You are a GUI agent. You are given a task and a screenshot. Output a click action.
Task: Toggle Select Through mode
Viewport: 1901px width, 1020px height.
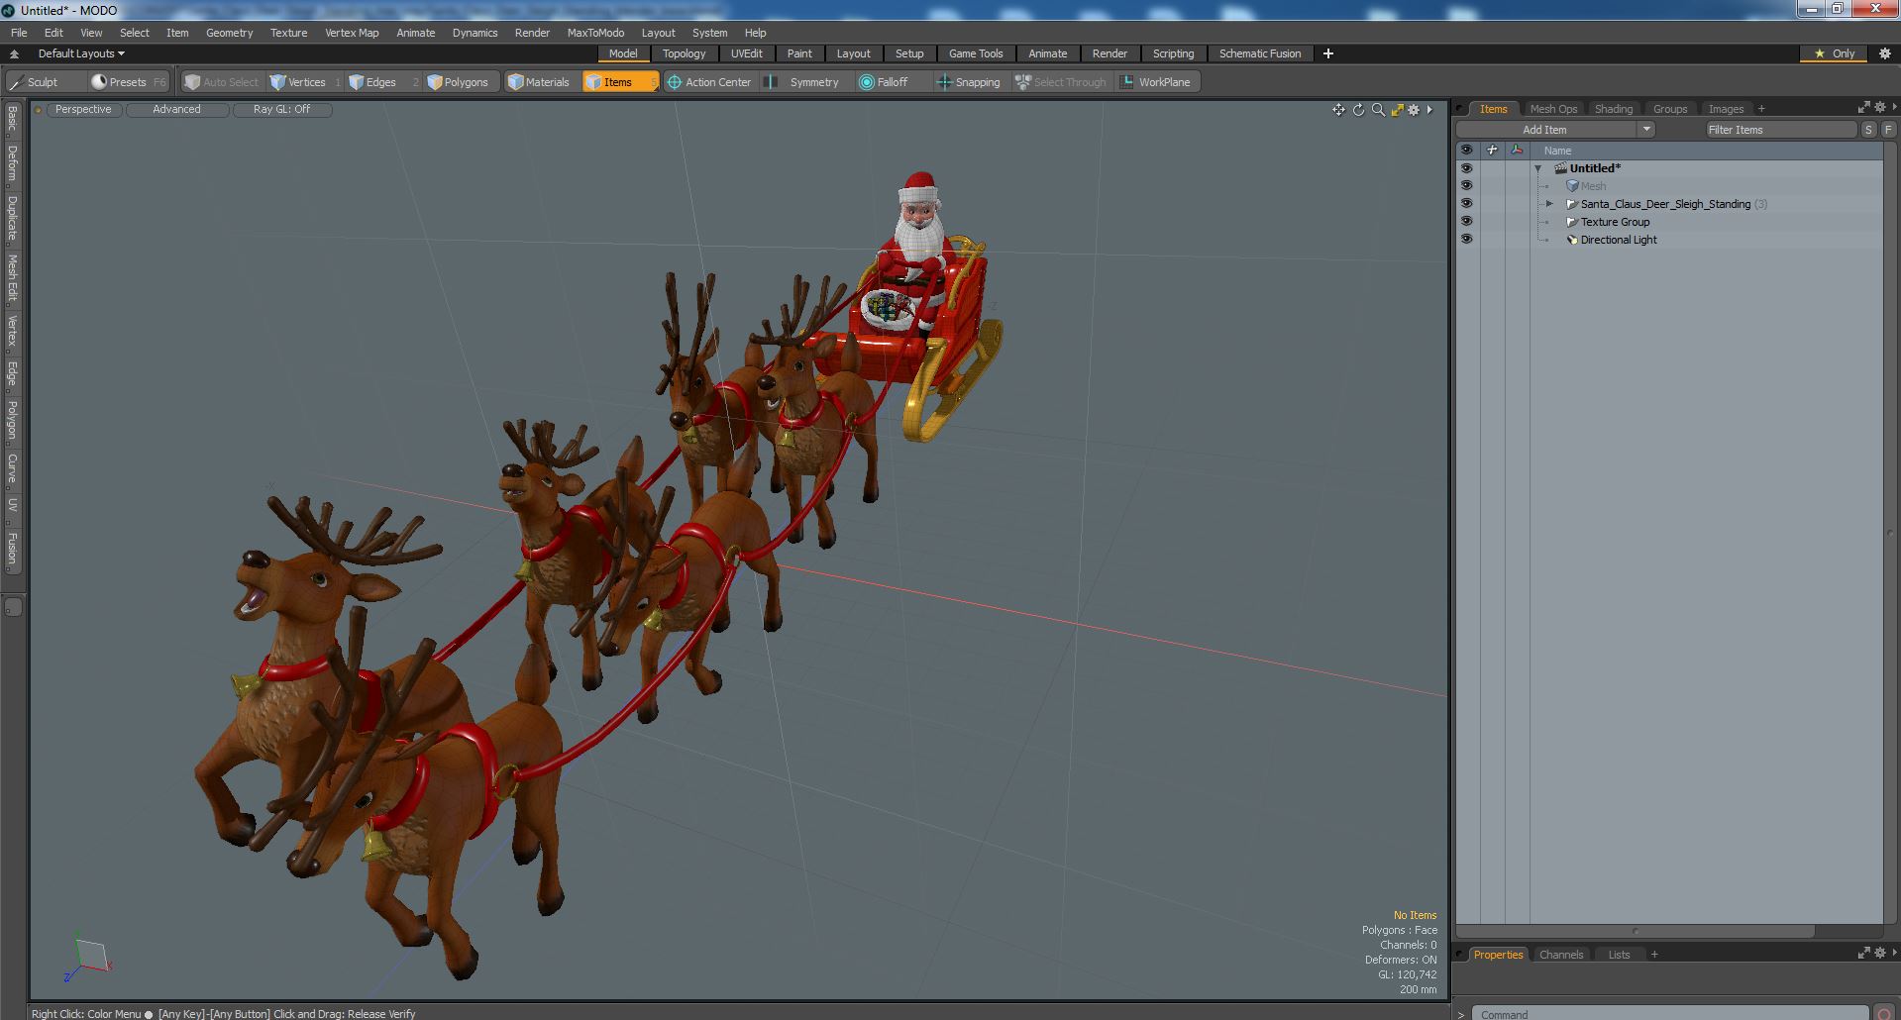coord(1061,82)
